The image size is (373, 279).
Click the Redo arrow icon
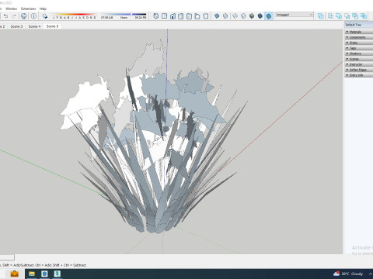point(14,16)
